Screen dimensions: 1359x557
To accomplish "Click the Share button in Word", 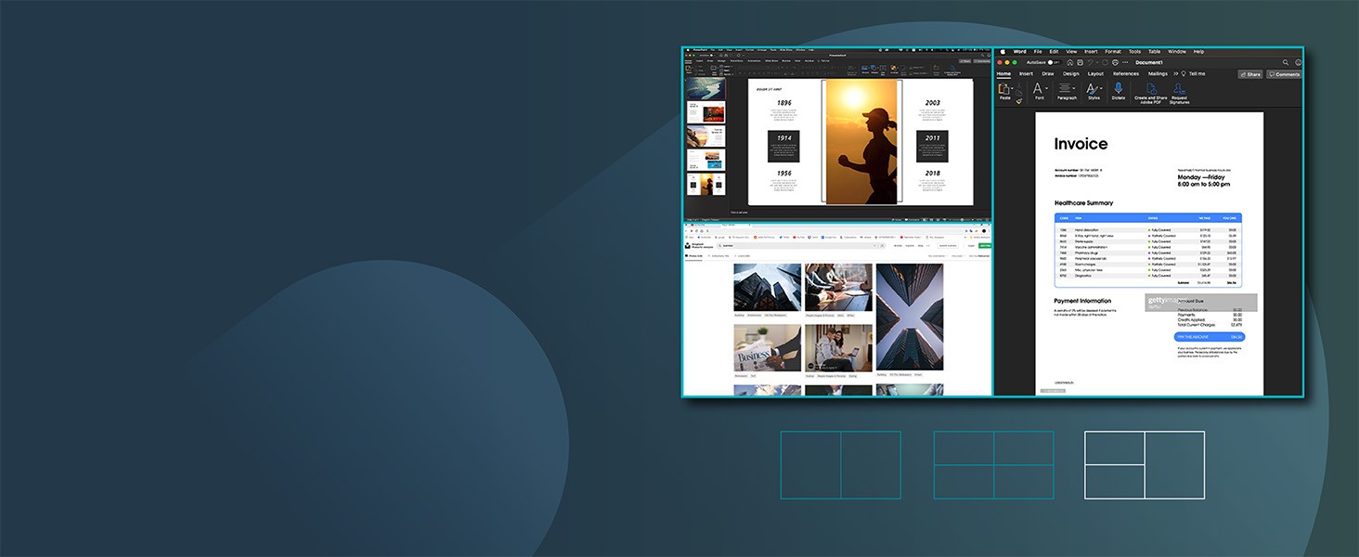I will (1250, 74).
